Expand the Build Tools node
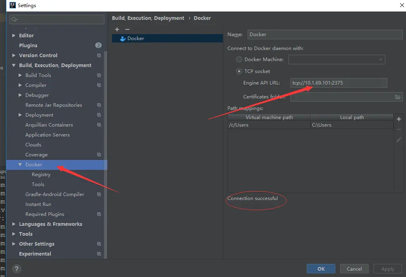406x277 pixels. (20, 75)
